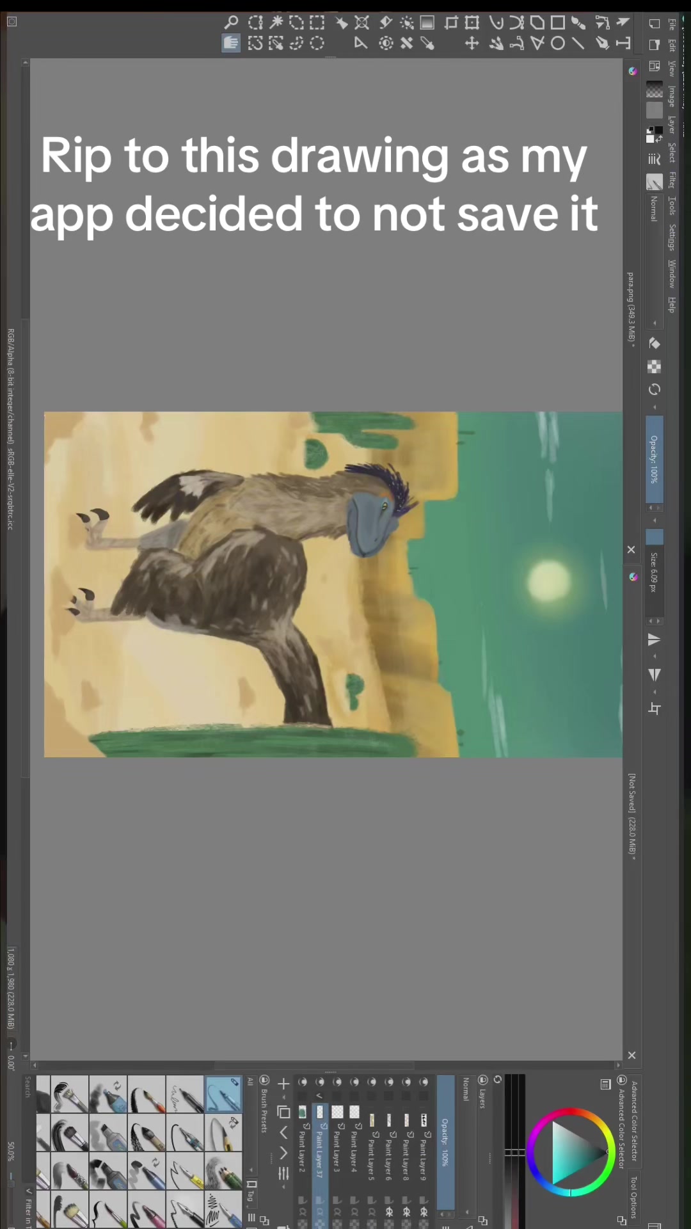Viewport: 691px width, 1229px height.
Task: Select the Freehand Brush tool
Action: tap(578, 22)
